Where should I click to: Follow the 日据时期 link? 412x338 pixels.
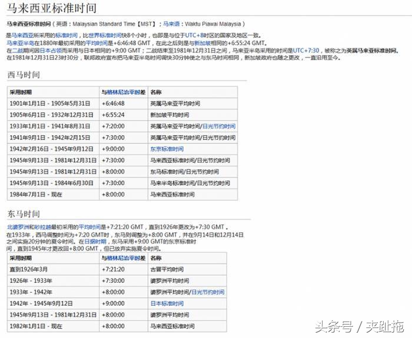95,242
